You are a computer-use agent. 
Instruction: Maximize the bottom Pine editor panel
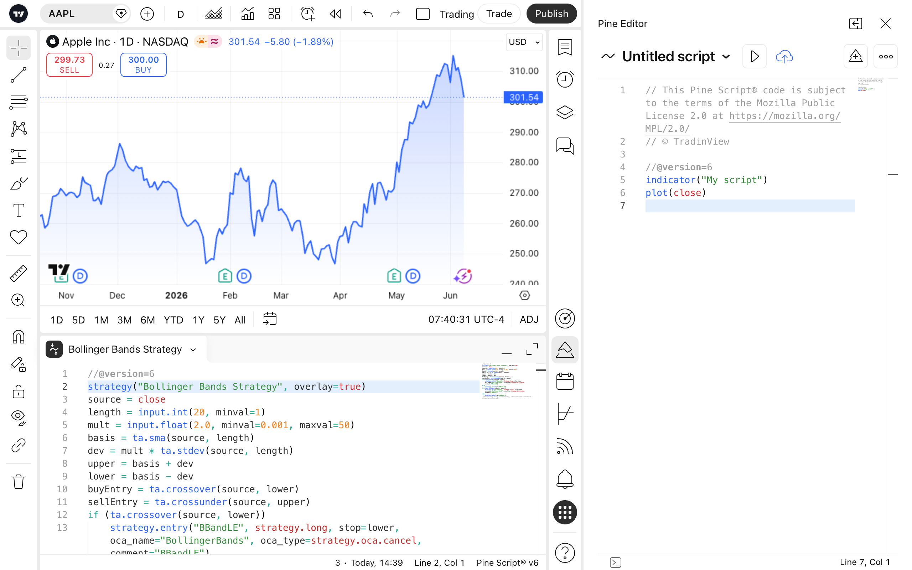(532, 349)
